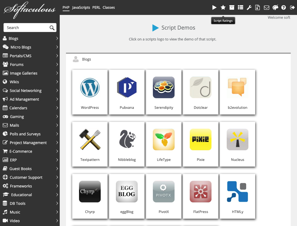Open settings using the wrench icon
This screenshot has height=226, width=297.
pyautogui.click(x=249, y=7)
